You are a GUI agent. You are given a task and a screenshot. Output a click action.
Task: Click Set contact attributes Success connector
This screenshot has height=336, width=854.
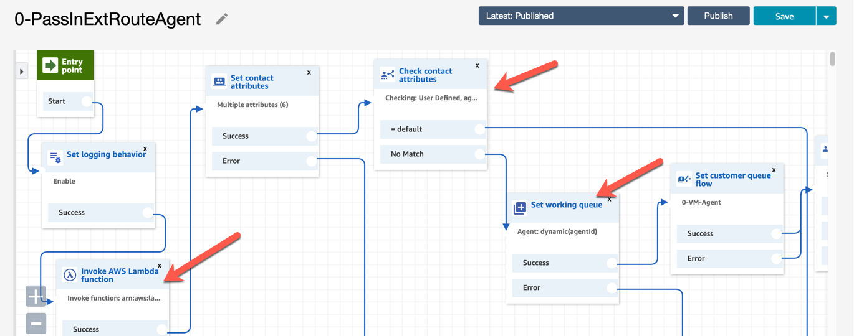(x=312, y=136)
